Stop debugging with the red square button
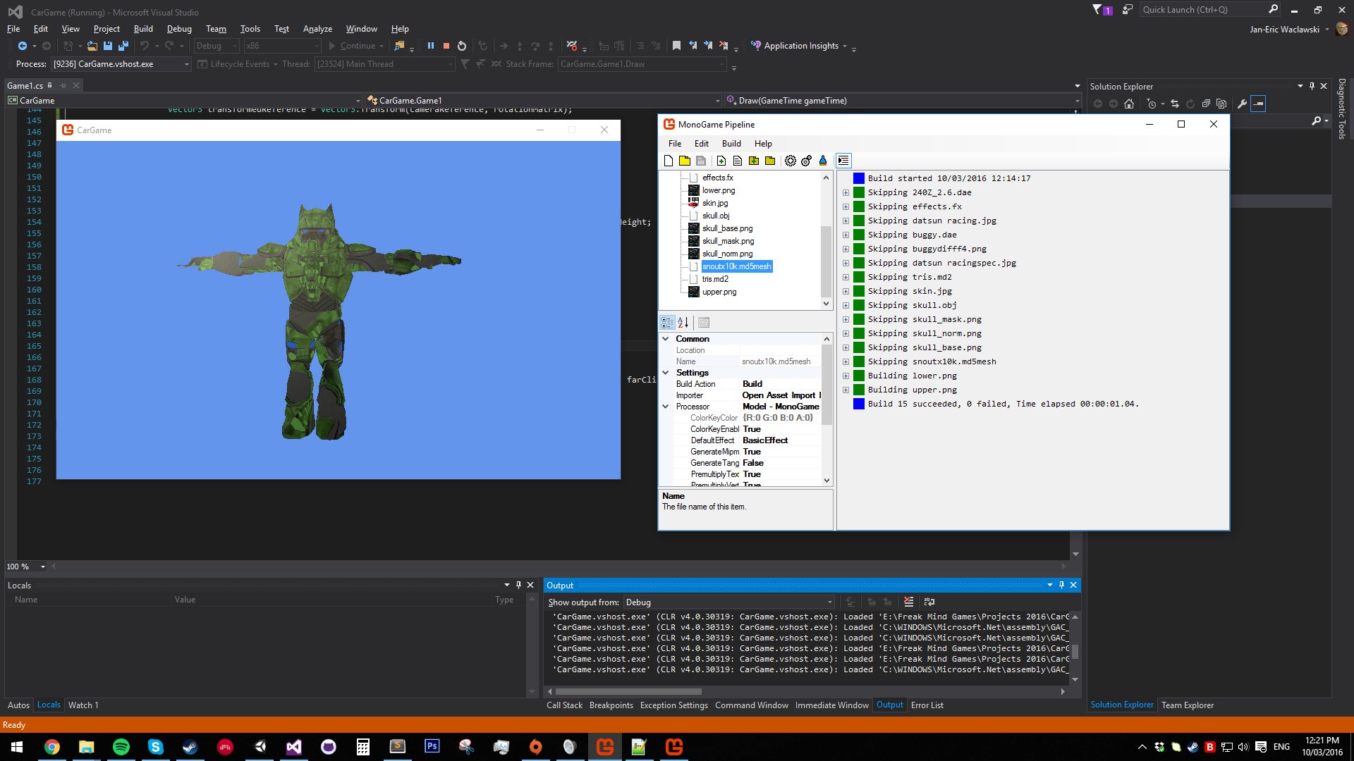This screenshot has width=1354, height=761. 446,46
